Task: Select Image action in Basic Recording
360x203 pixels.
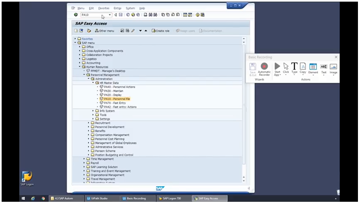Action: [x=333, y=69]
